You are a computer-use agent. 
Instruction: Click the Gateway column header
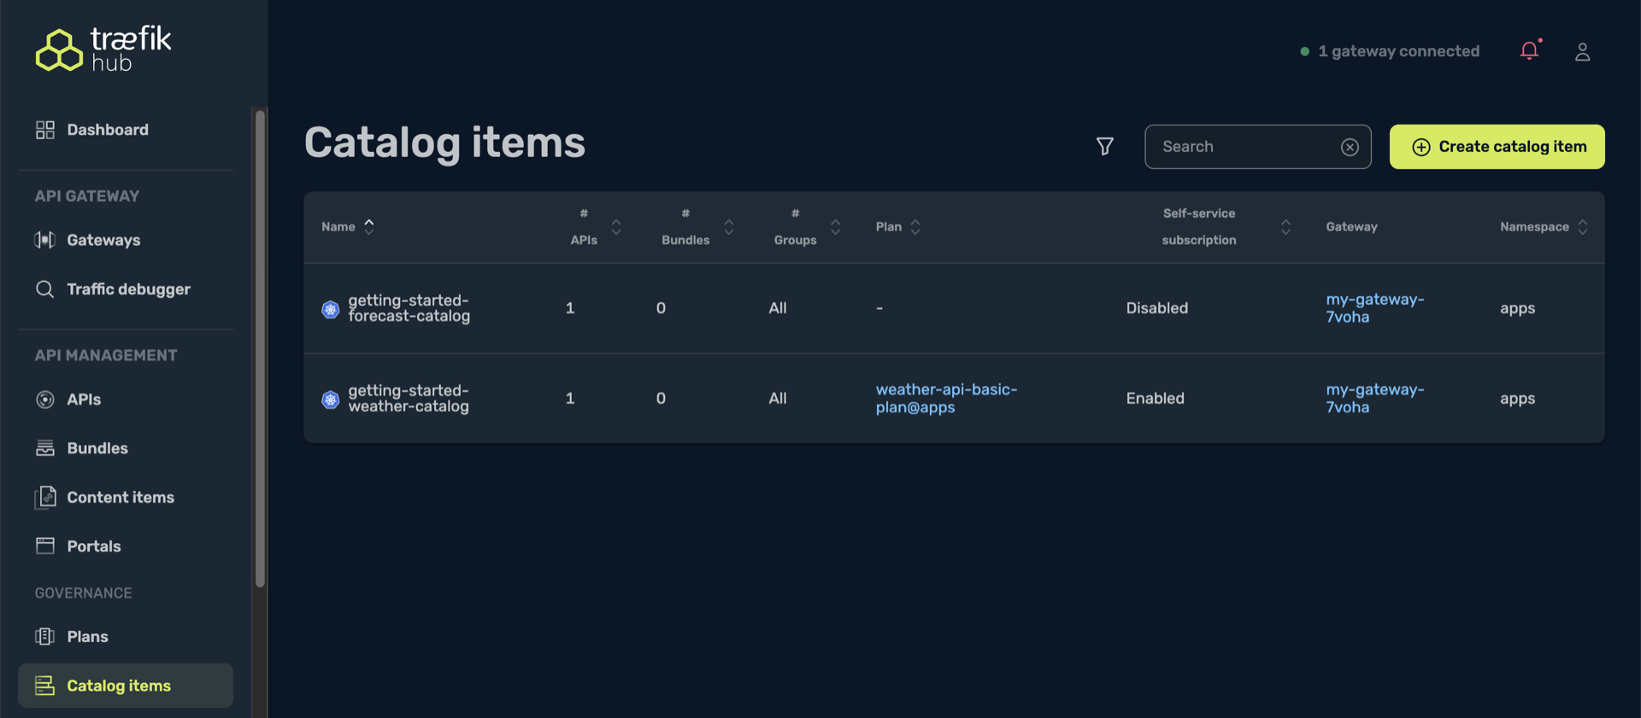1351,227
